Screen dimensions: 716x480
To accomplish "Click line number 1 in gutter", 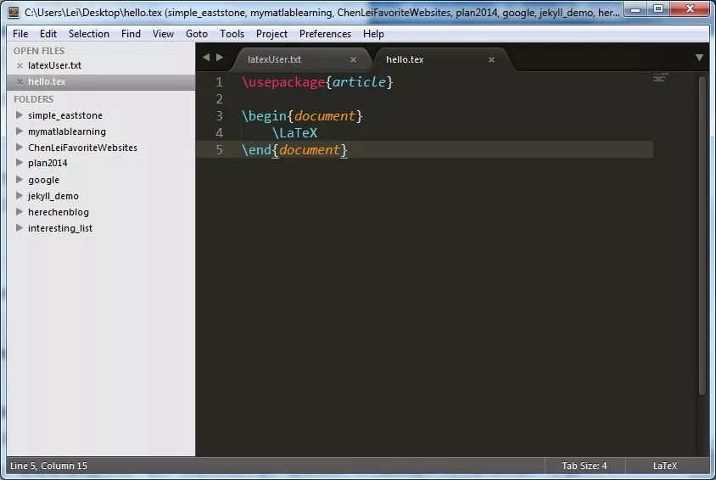I will (x=219, y=82).
